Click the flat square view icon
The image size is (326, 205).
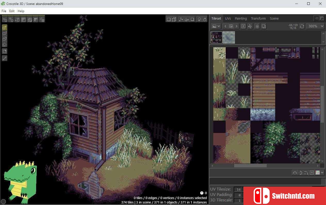tap(169, 19)
